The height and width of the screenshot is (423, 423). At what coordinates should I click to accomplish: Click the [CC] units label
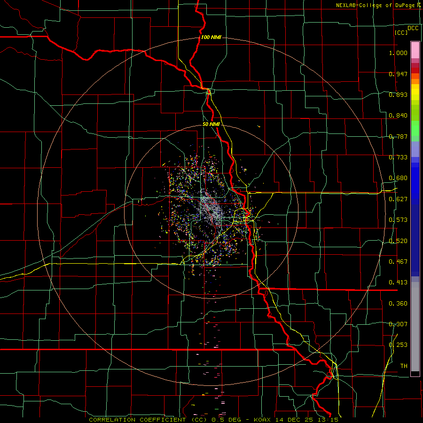click(401, 32)
